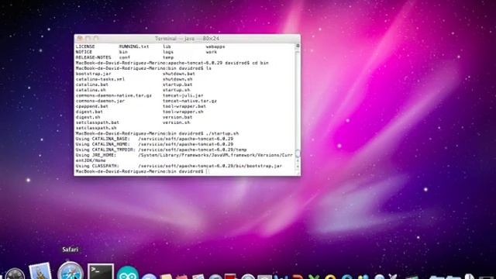Viewport: 496px width, 279px height.
Task: Close the Terminal window
Action: pyautogui.click(x=80, y=38)
